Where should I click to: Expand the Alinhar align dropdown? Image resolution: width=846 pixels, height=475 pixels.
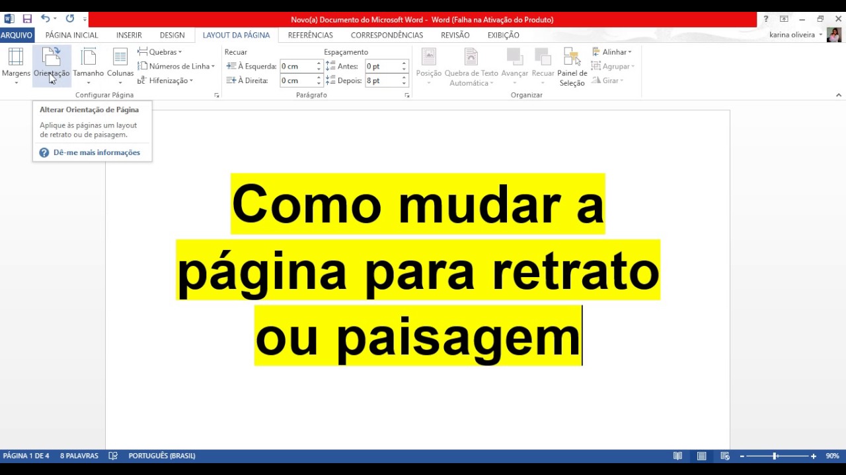tap(611, 52)
